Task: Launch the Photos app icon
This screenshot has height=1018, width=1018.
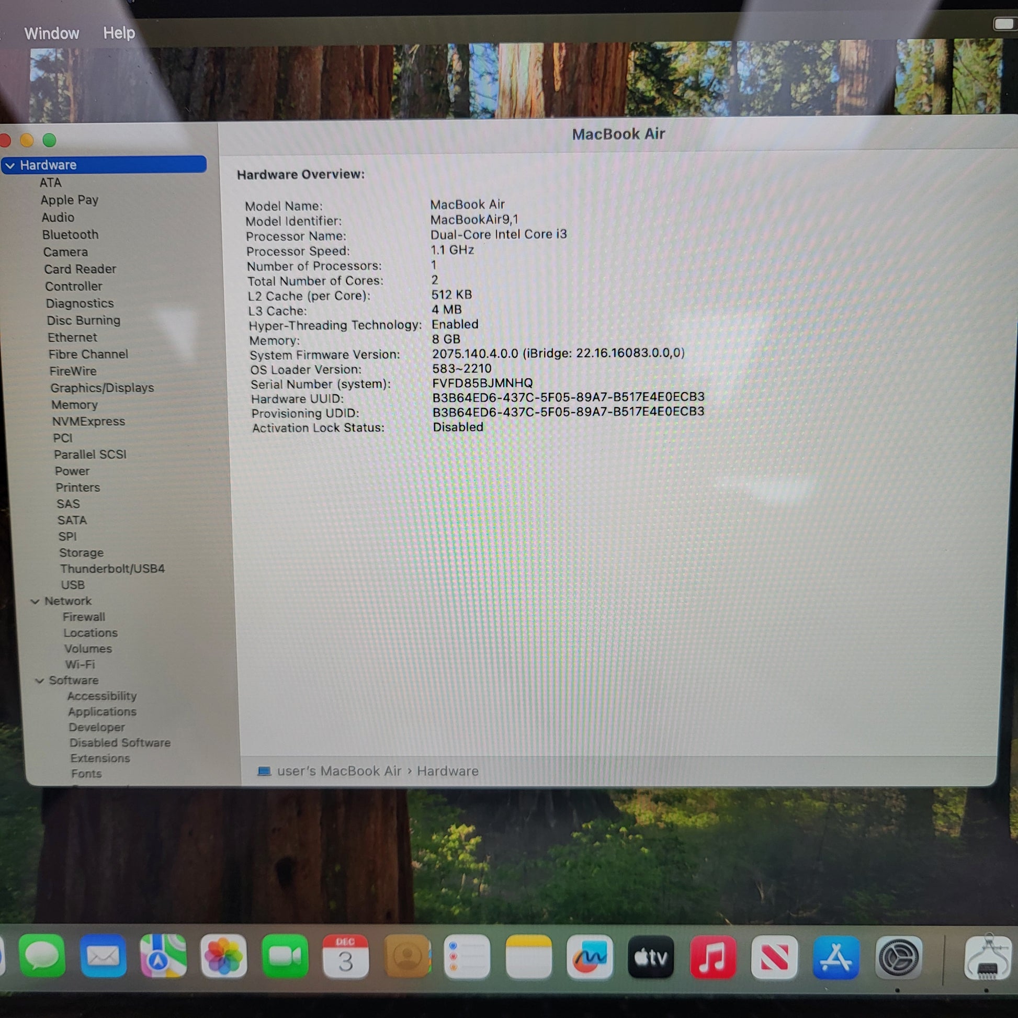Action: [223, 956]
